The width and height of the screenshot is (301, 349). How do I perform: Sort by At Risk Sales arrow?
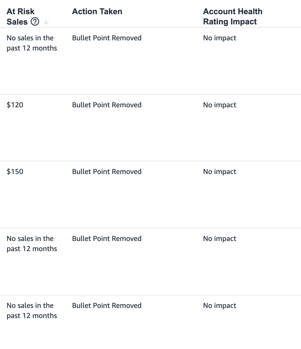[x=46, y=22]
